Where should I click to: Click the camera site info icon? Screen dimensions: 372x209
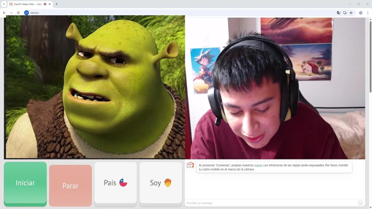coord(26,13)
